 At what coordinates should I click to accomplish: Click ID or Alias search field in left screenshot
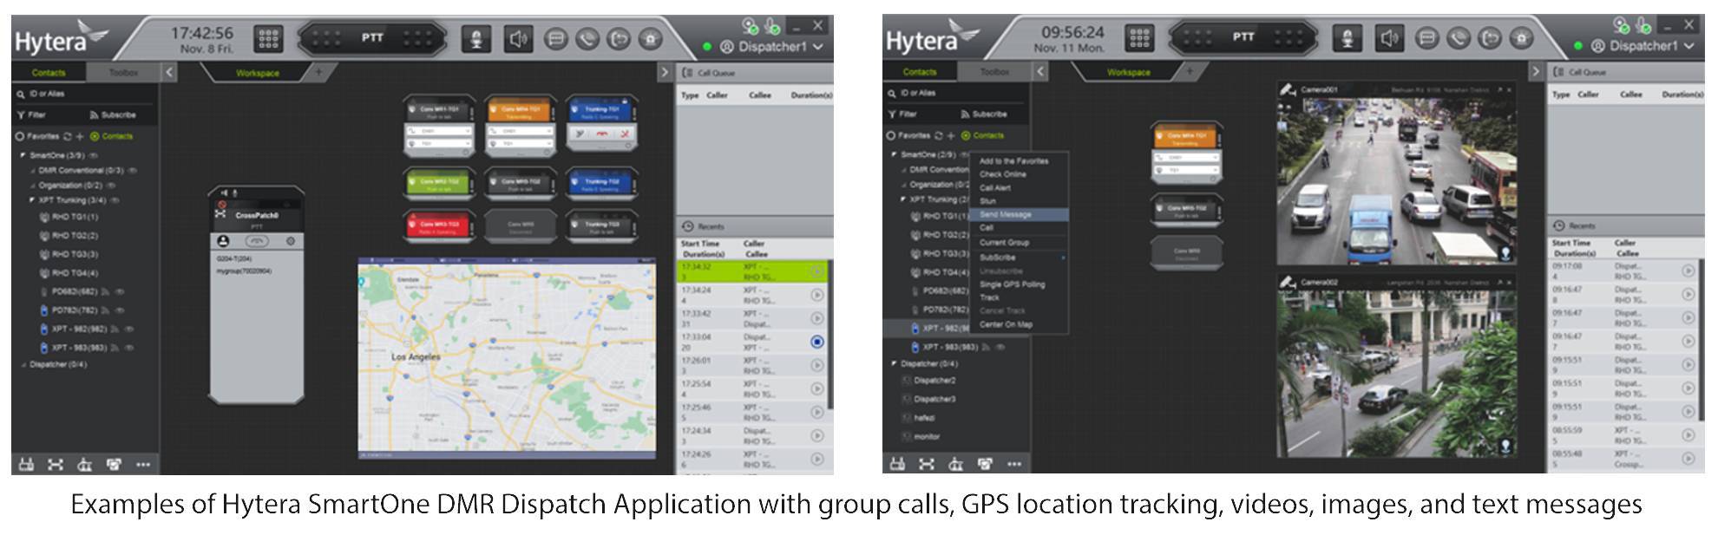85,94
